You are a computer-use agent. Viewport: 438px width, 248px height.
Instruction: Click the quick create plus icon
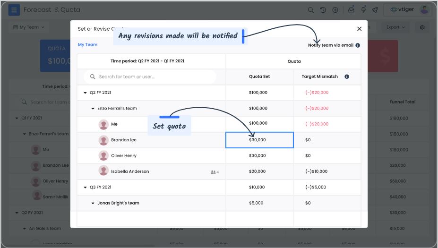(x=335, y=10)
